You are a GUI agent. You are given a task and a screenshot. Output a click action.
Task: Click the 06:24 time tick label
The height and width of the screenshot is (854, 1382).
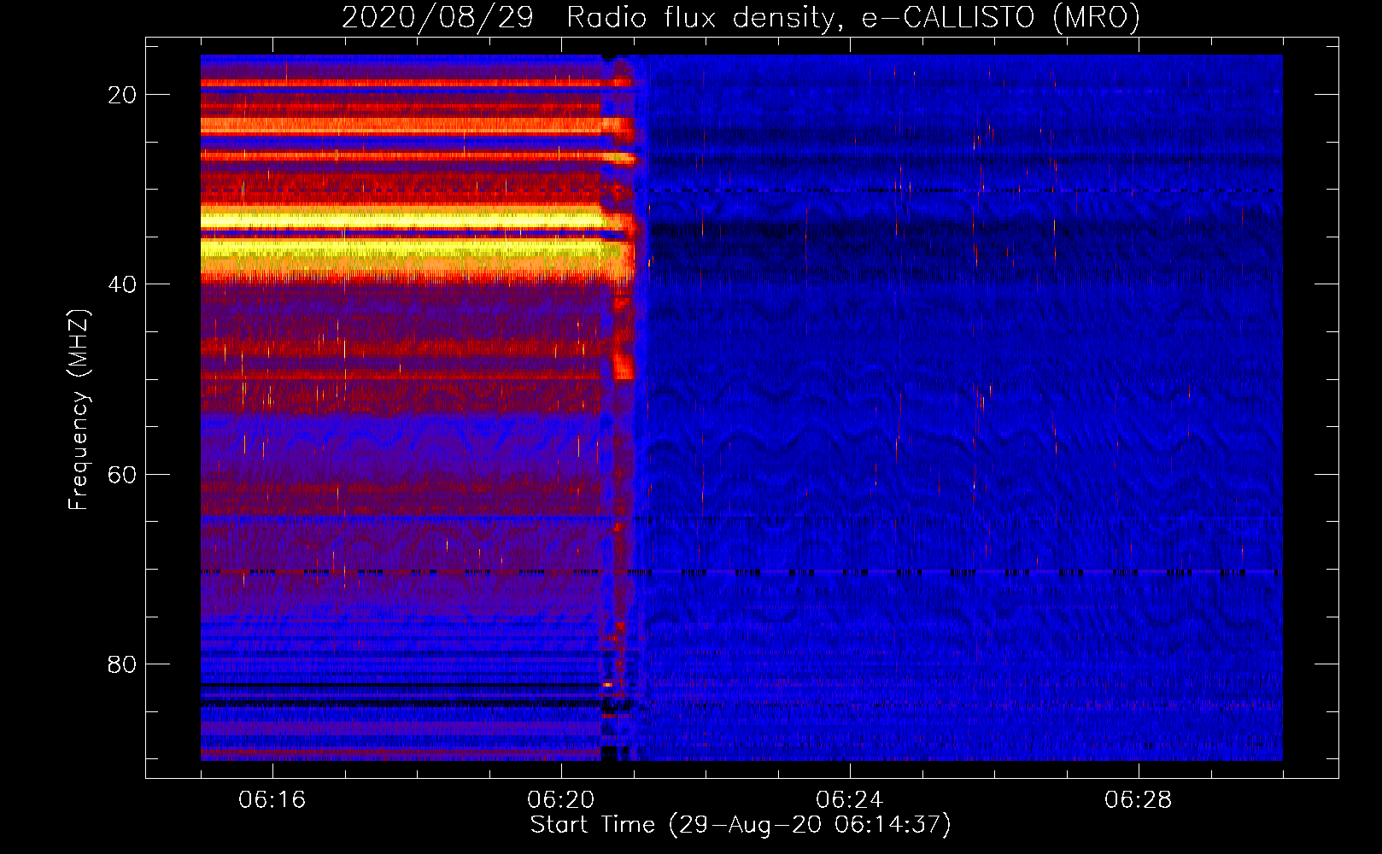850,800
